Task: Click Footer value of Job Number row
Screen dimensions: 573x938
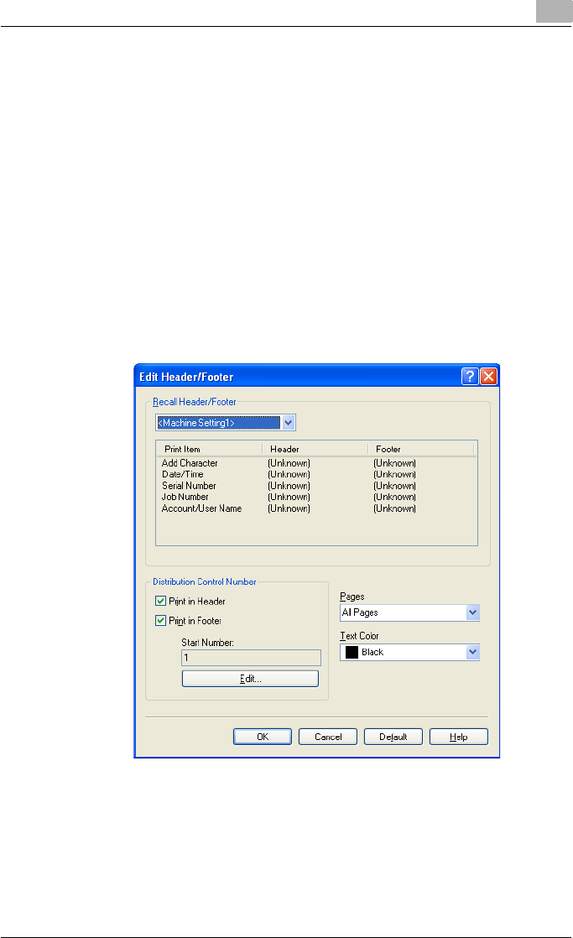Action: coord(395,498)
